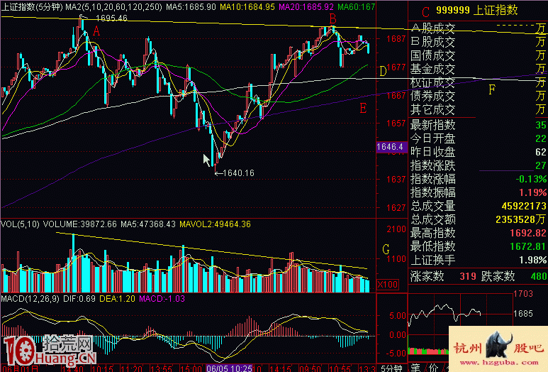Click the MA5:1685.90 value

pyautogui.click(x=191, y=6)
